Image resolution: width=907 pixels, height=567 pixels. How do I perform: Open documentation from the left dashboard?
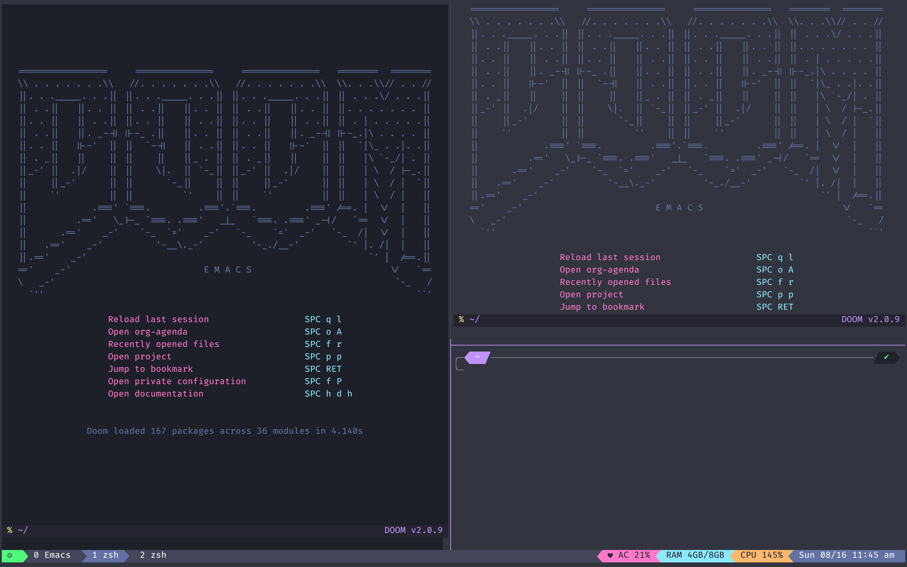pyautogui.click(x=156, y=393)
